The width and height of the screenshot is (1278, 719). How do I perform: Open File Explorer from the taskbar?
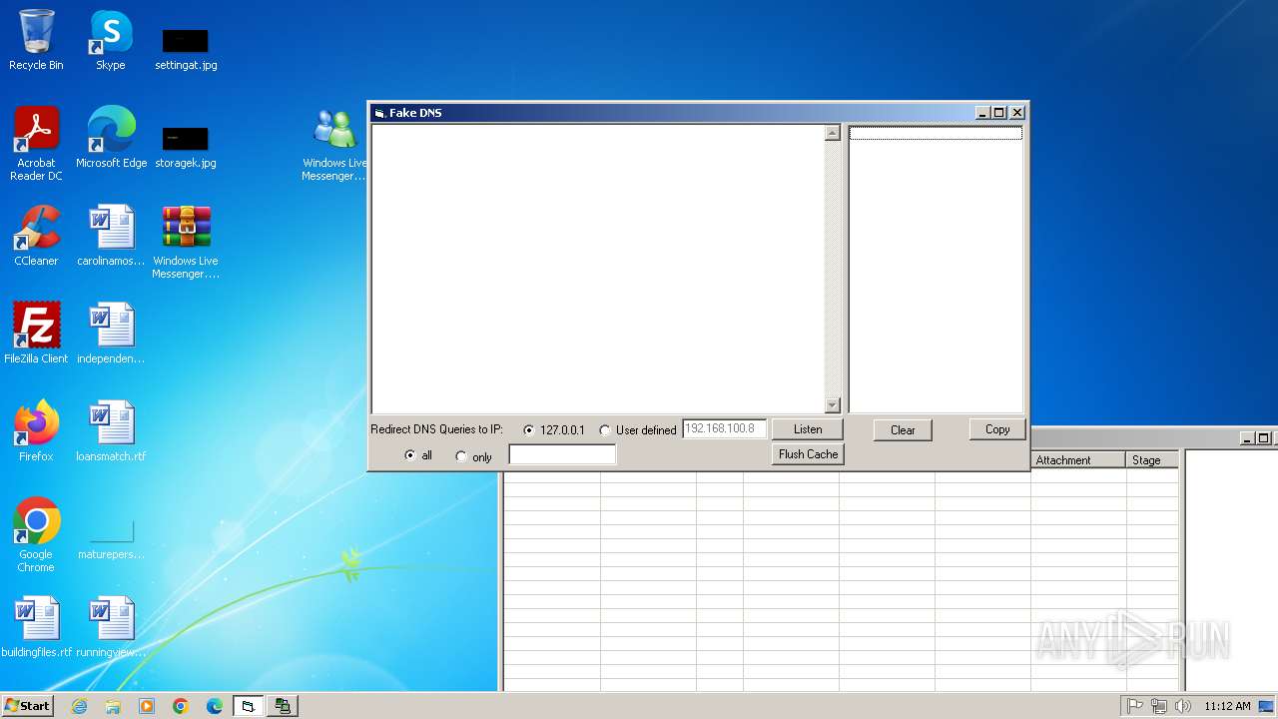pyautogui.click(x=113, y=706)
